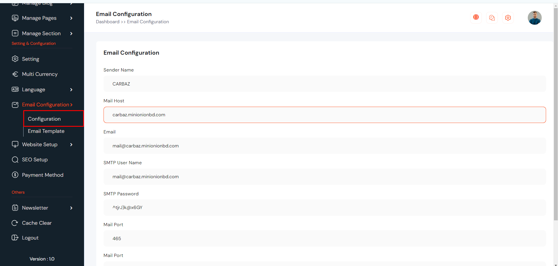Open the chat messages icon
The height and width of the screenshot is (266, 558).
pyautogui.click(x=492, y=18)
